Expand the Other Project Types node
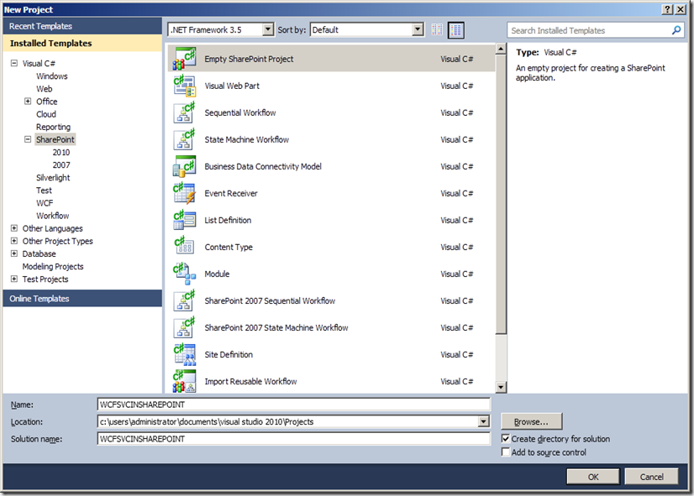Screen dimensions: 694x496 14,241
